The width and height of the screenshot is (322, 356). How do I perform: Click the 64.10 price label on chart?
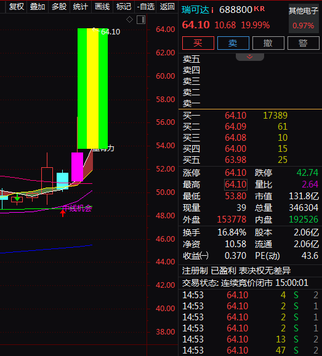[111, 32]
